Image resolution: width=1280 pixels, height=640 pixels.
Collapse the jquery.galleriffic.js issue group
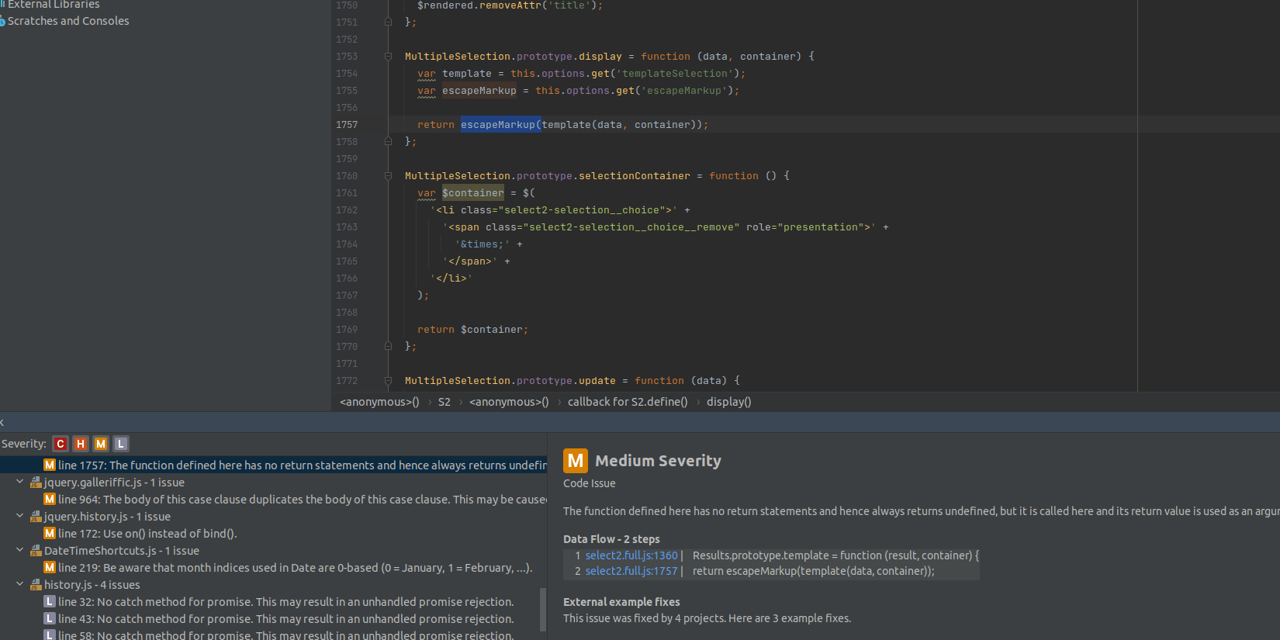[x=19, y=483]
